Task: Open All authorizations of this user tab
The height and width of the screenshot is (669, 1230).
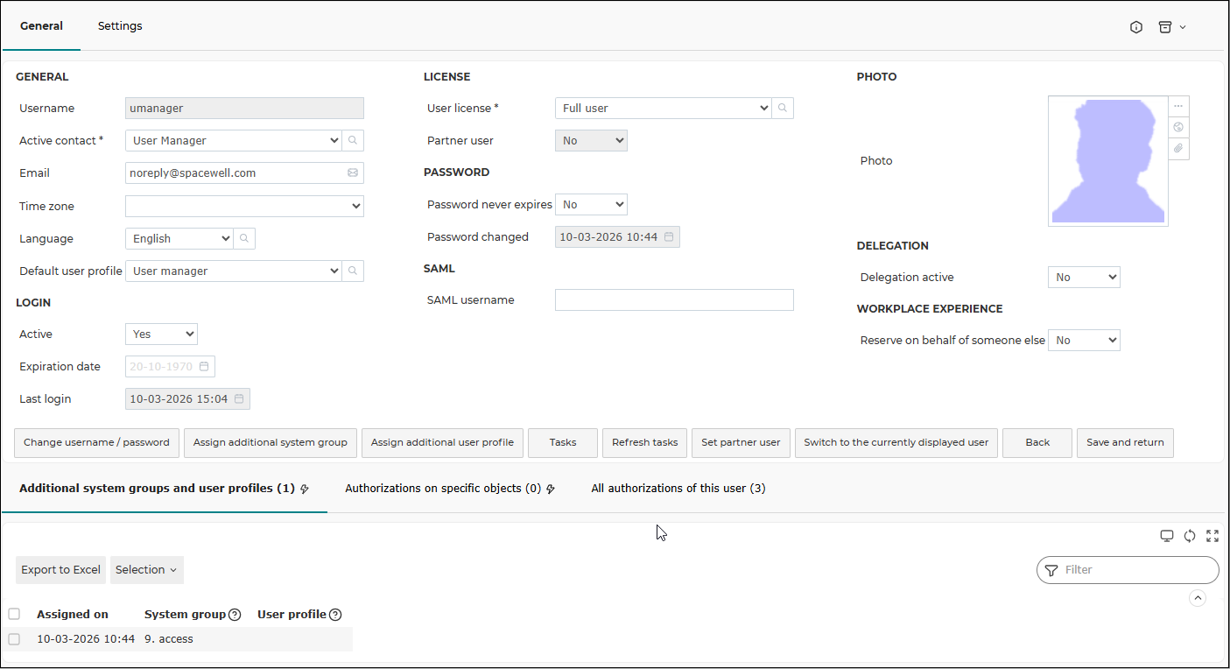Action: (x=678, y=489)
